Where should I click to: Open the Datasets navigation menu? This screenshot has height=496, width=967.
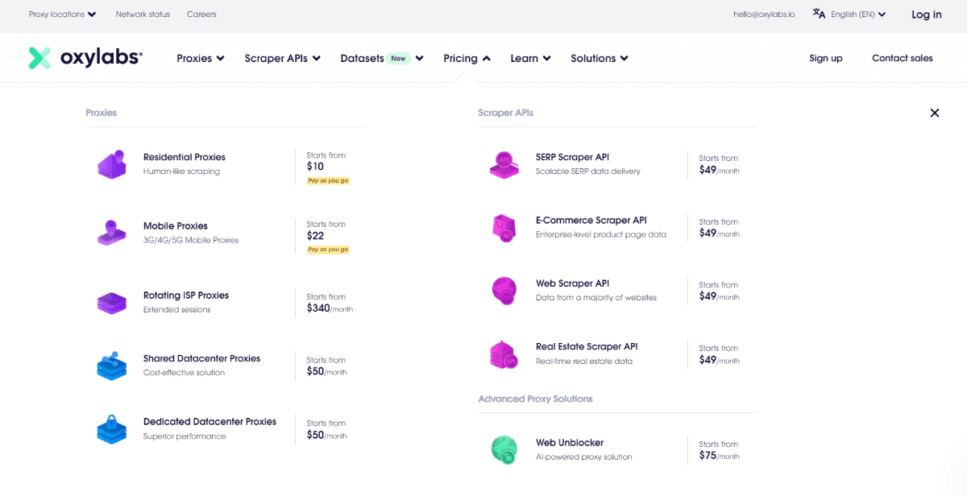pos(382,58)
